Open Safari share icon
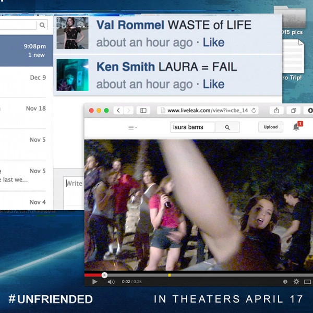 coord(276,111)
